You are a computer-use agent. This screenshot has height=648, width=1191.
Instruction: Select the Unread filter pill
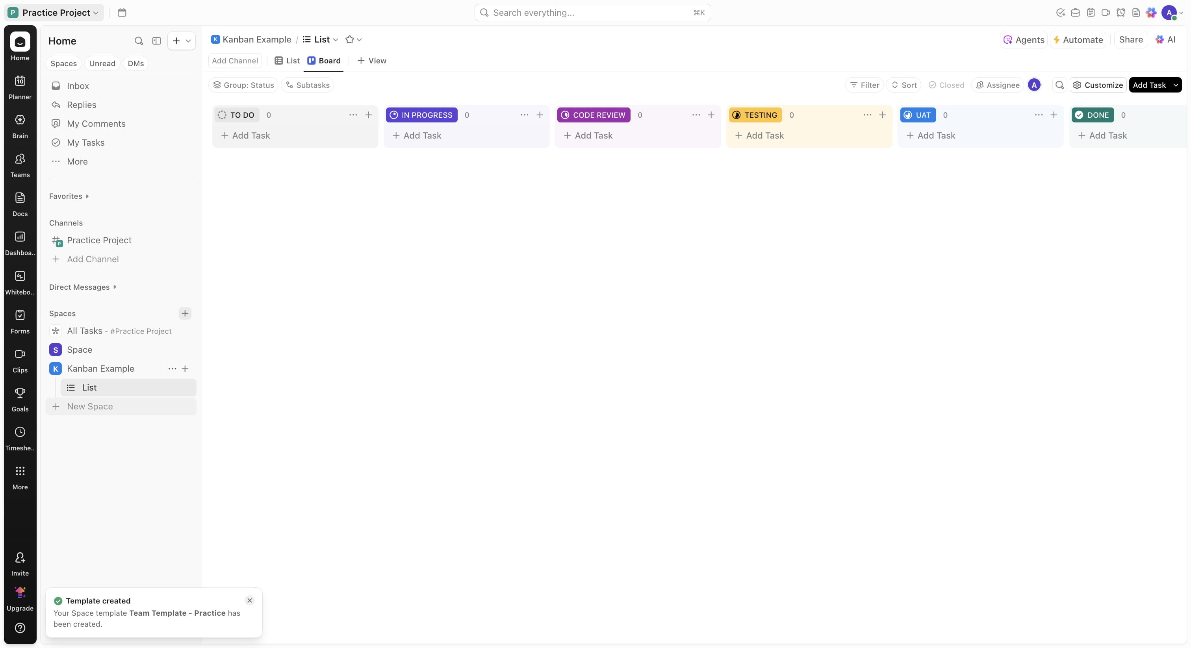coord(102,63)
